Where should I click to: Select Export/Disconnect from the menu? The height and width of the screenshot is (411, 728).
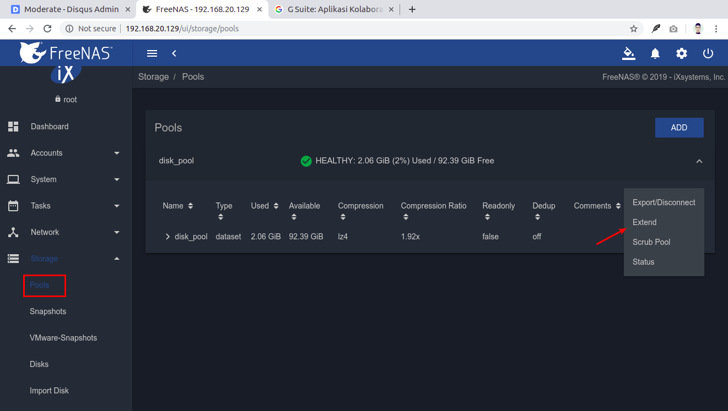click(664, 202)
